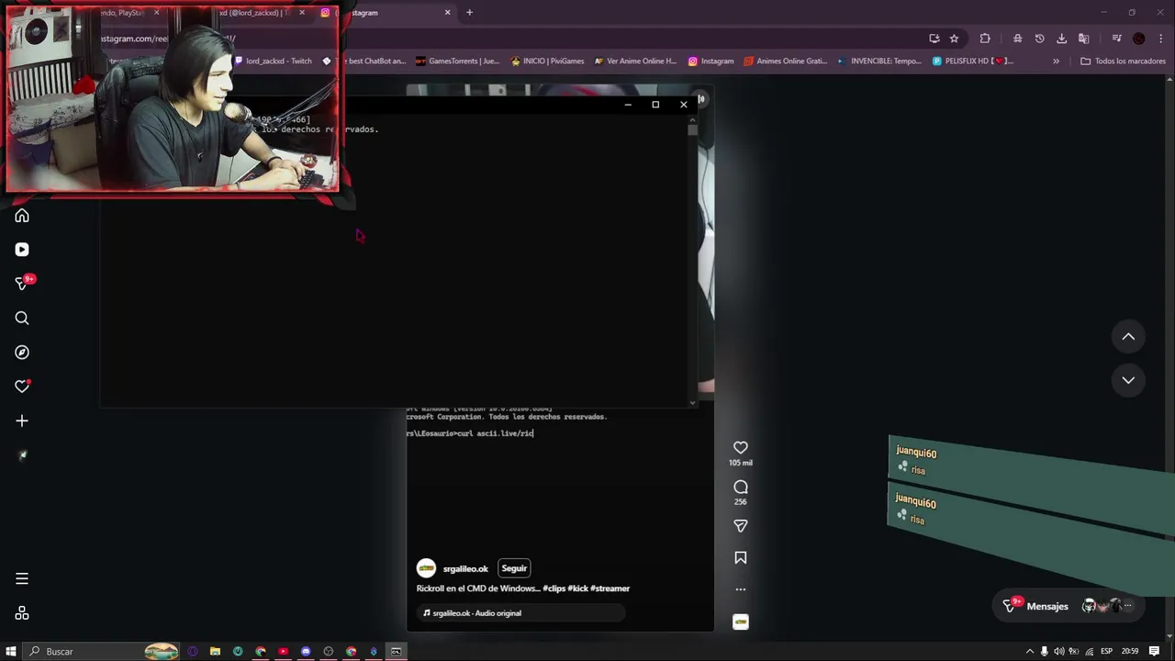The width and height of the screenshot is (1175, 661).
Task: Open Windows notification center
Action: tap(1154, 652)
